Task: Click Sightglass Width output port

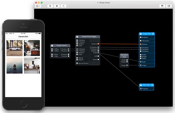Action: pyautogui.click(x=127, y=60)
